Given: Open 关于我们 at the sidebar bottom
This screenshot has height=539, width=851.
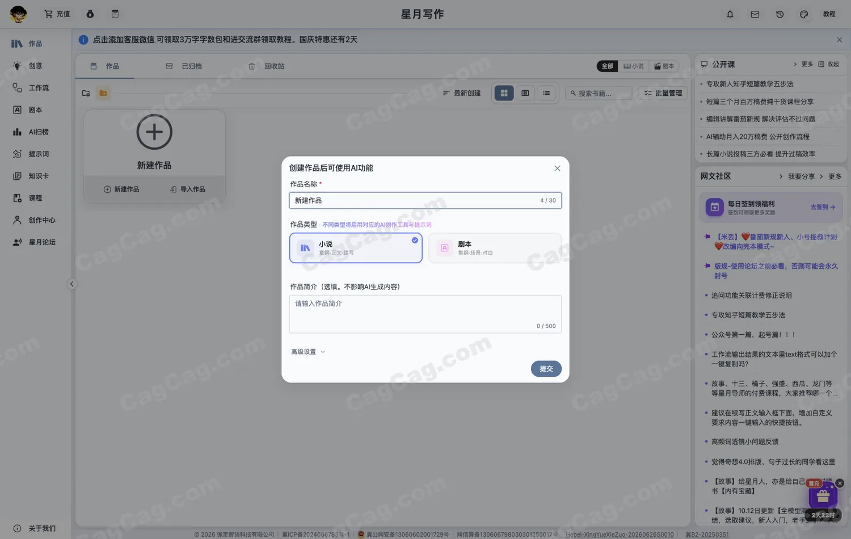Looking at the screenshot, I should [x=35, y=529].
